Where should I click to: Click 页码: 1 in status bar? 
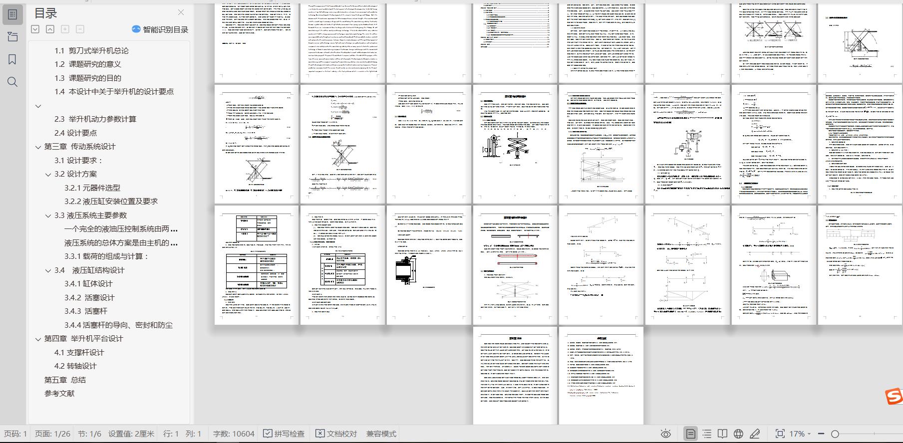(15, 434)
